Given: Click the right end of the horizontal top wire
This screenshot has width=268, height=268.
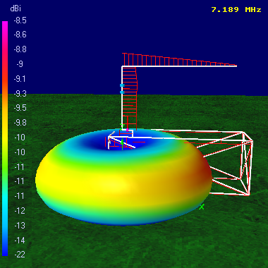Looking at the screenshot, I should coord(236,66).
